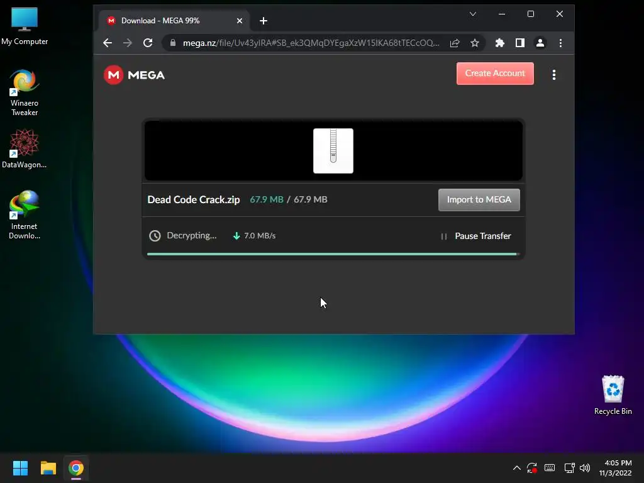Screen dimensions: 644x483
Task: Select Winaero Tweaker desktop shortcut
Action: coord(25,93)
